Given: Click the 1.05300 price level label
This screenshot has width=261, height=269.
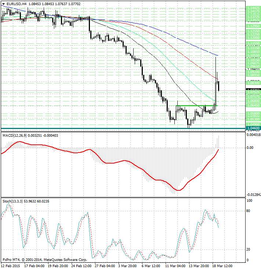Looking at the screenshot, I should pyautogui.click(x=253, y=119).
